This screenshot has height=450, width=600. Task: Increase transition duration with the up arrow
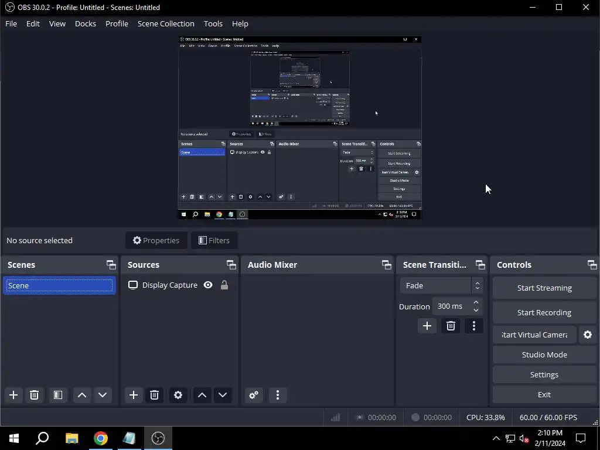click(x=476, y=303)
